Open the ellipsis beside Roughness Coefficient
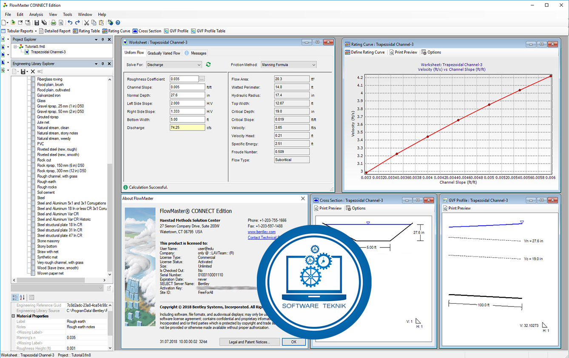Viewport: 569px width, 358px height. [x=202, y=79]
